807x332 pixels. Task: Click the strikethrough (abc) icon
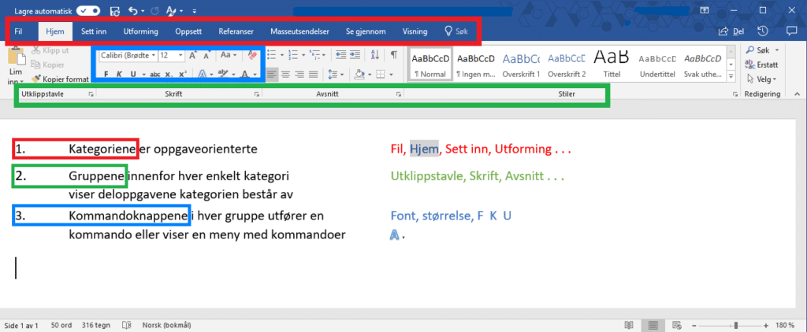(155, 74)
